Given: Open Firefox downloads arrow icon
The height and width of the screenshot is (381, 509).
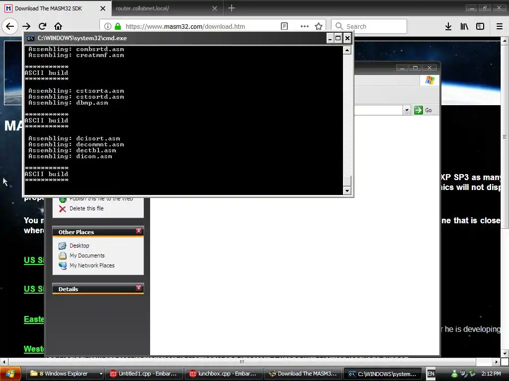Looking at the screenshot, I should (448, 26).
